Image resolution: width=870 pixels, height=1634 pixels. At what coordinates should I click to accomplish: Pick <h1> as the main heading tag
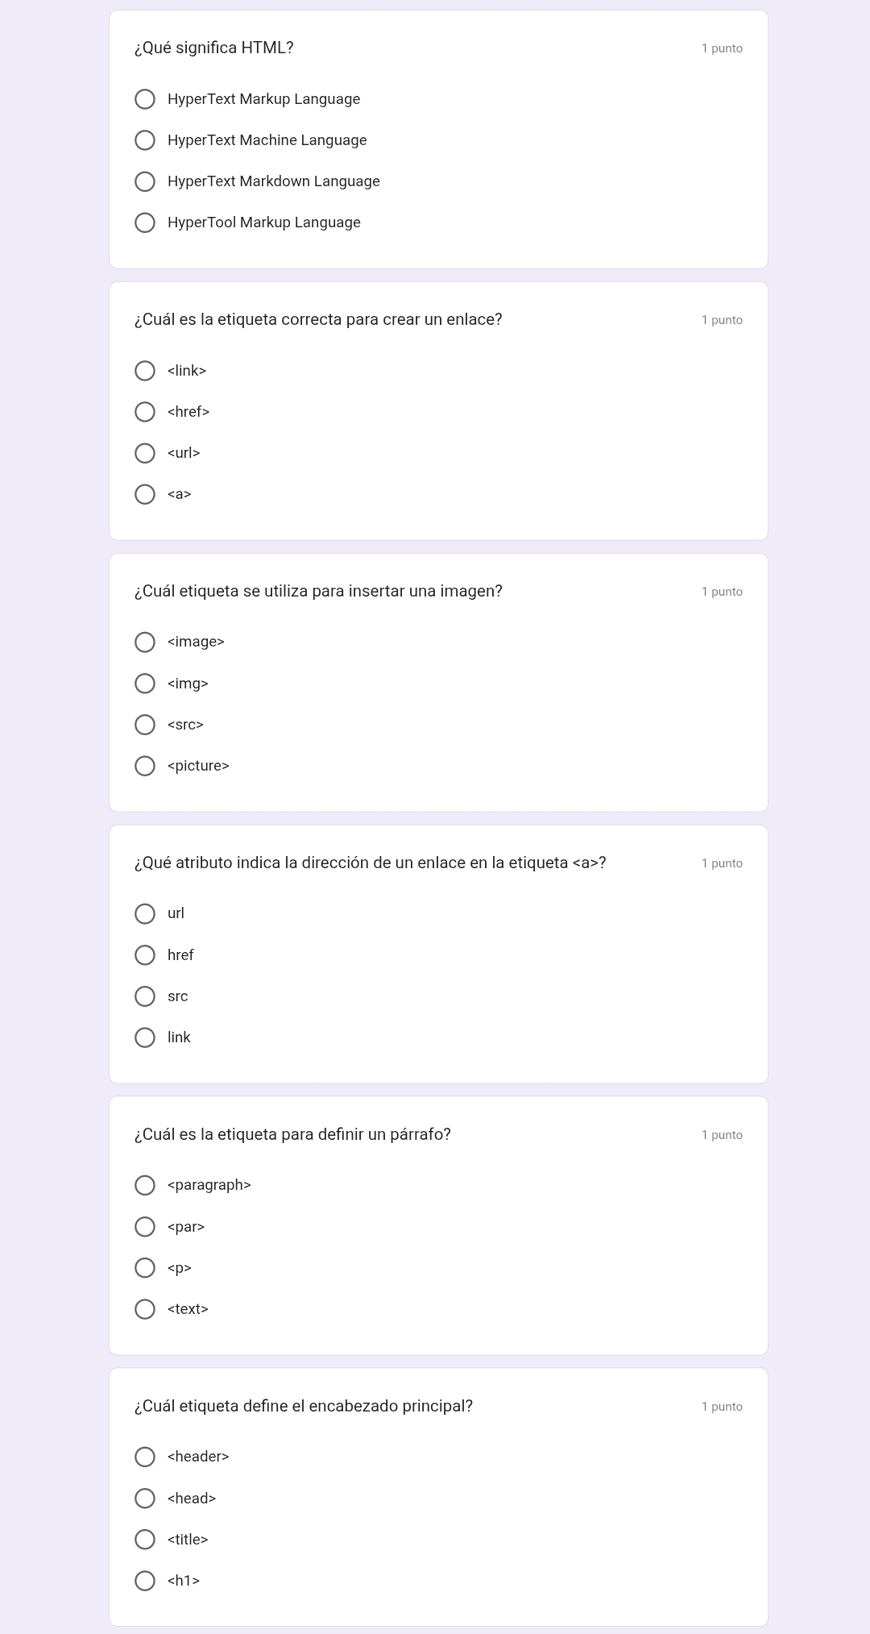pos(145,1581)
